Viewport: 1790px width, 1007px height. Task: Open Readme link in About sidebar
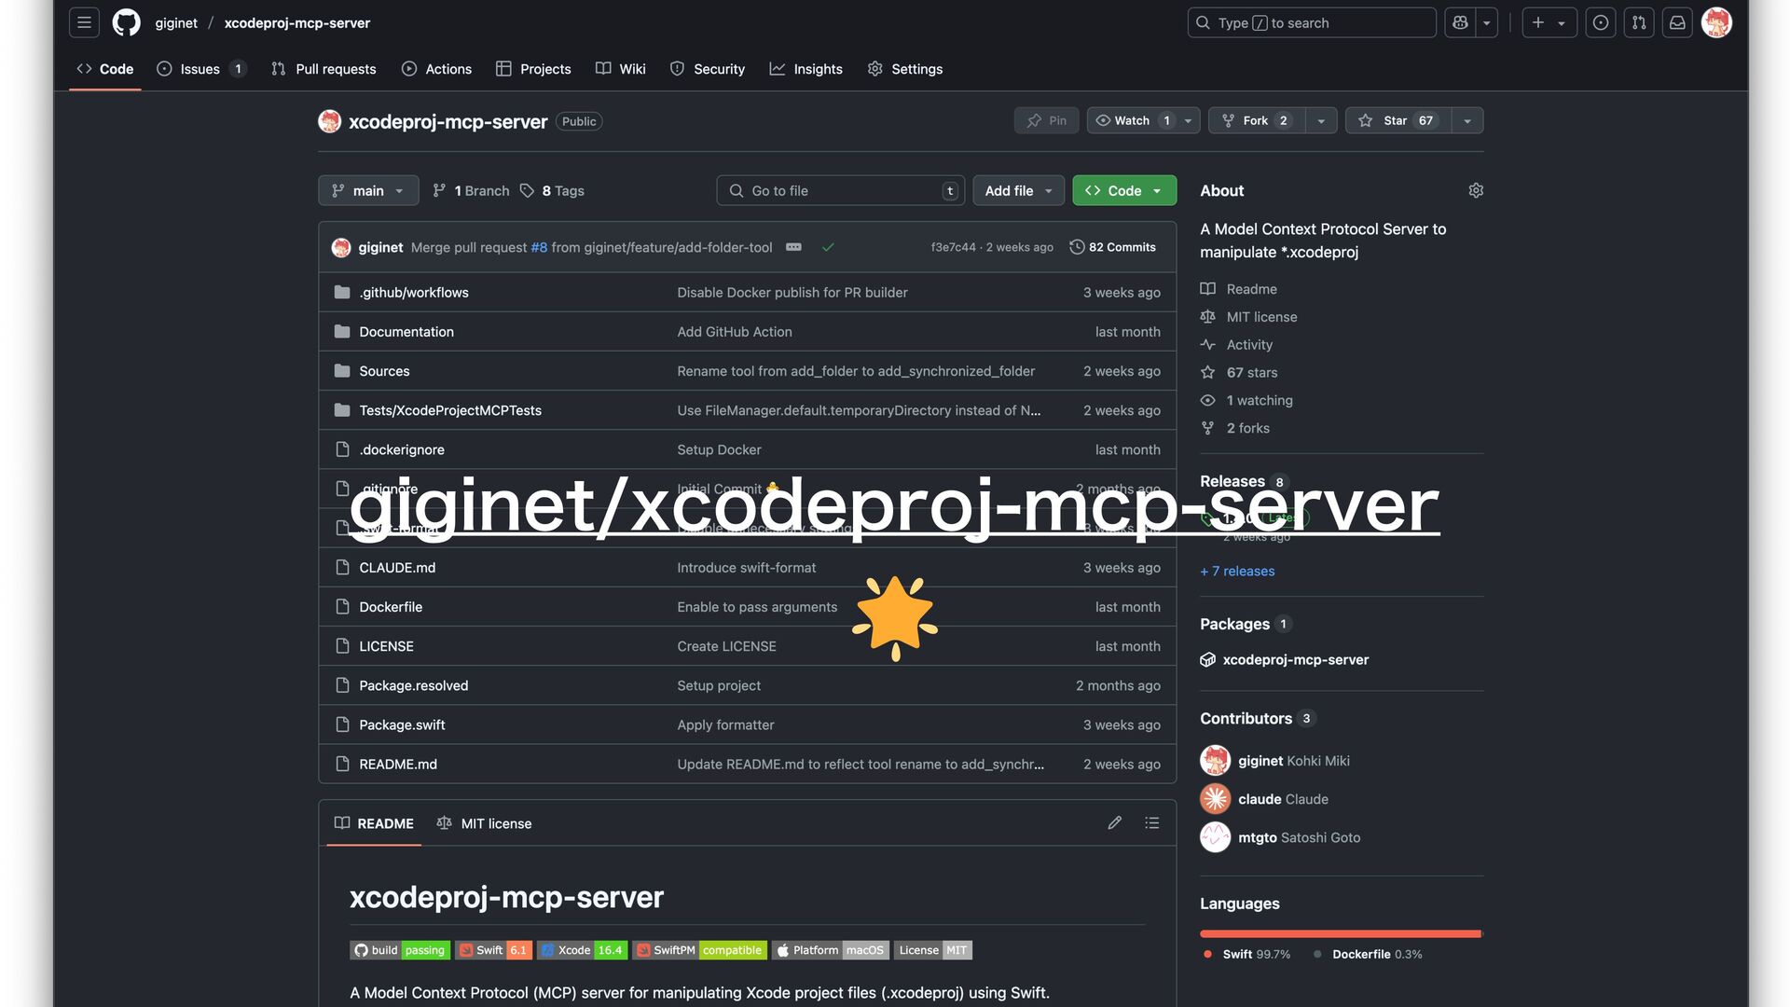click(1239, 289)
